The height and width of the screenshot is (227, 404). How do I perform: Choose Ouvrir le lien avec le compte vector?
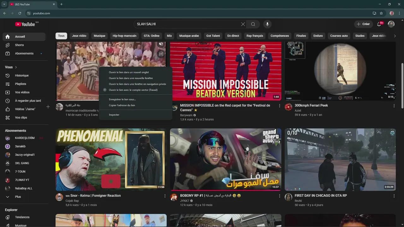[x=135, y=90]
